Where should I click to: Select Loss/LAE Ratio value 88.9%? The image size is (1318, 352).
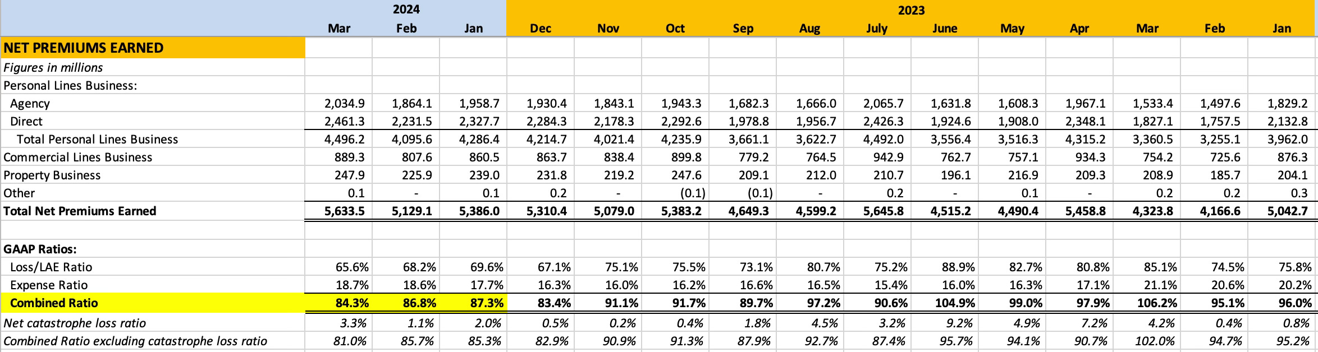coord(958,267)
